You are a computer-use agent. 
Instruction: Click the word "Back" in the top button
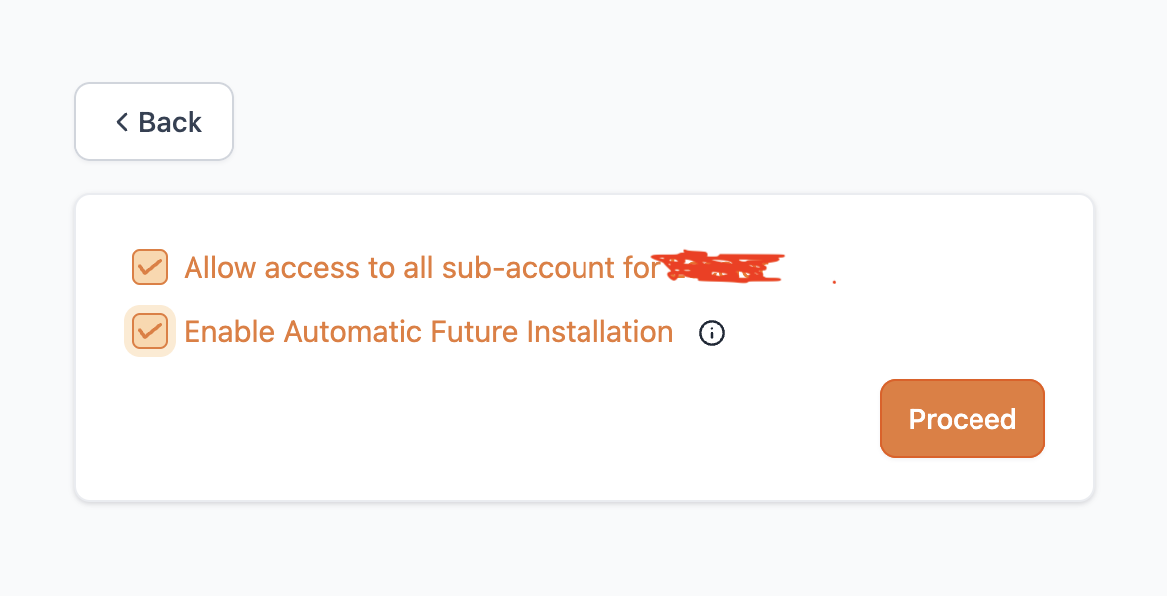(x=170, y=122)
